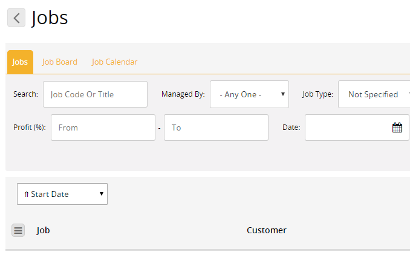Select the Jobs tab
Image resolution: width=410 pixels, height=255 pixels.
click(20, 62)
